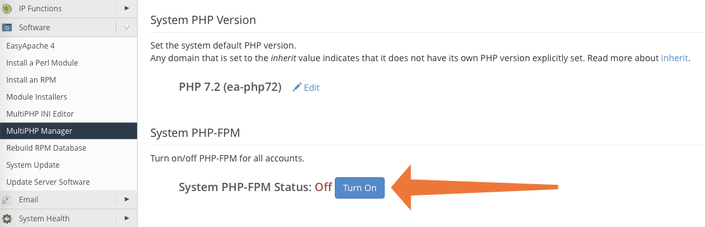Edit the system PHP version
This screenshot has height=227, width=705.
pyautogui.click(x=311, y=88)
